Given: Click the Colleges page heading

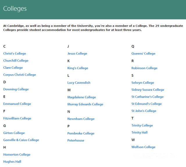Looking at the screenshot, I should [x=15, y=9].
